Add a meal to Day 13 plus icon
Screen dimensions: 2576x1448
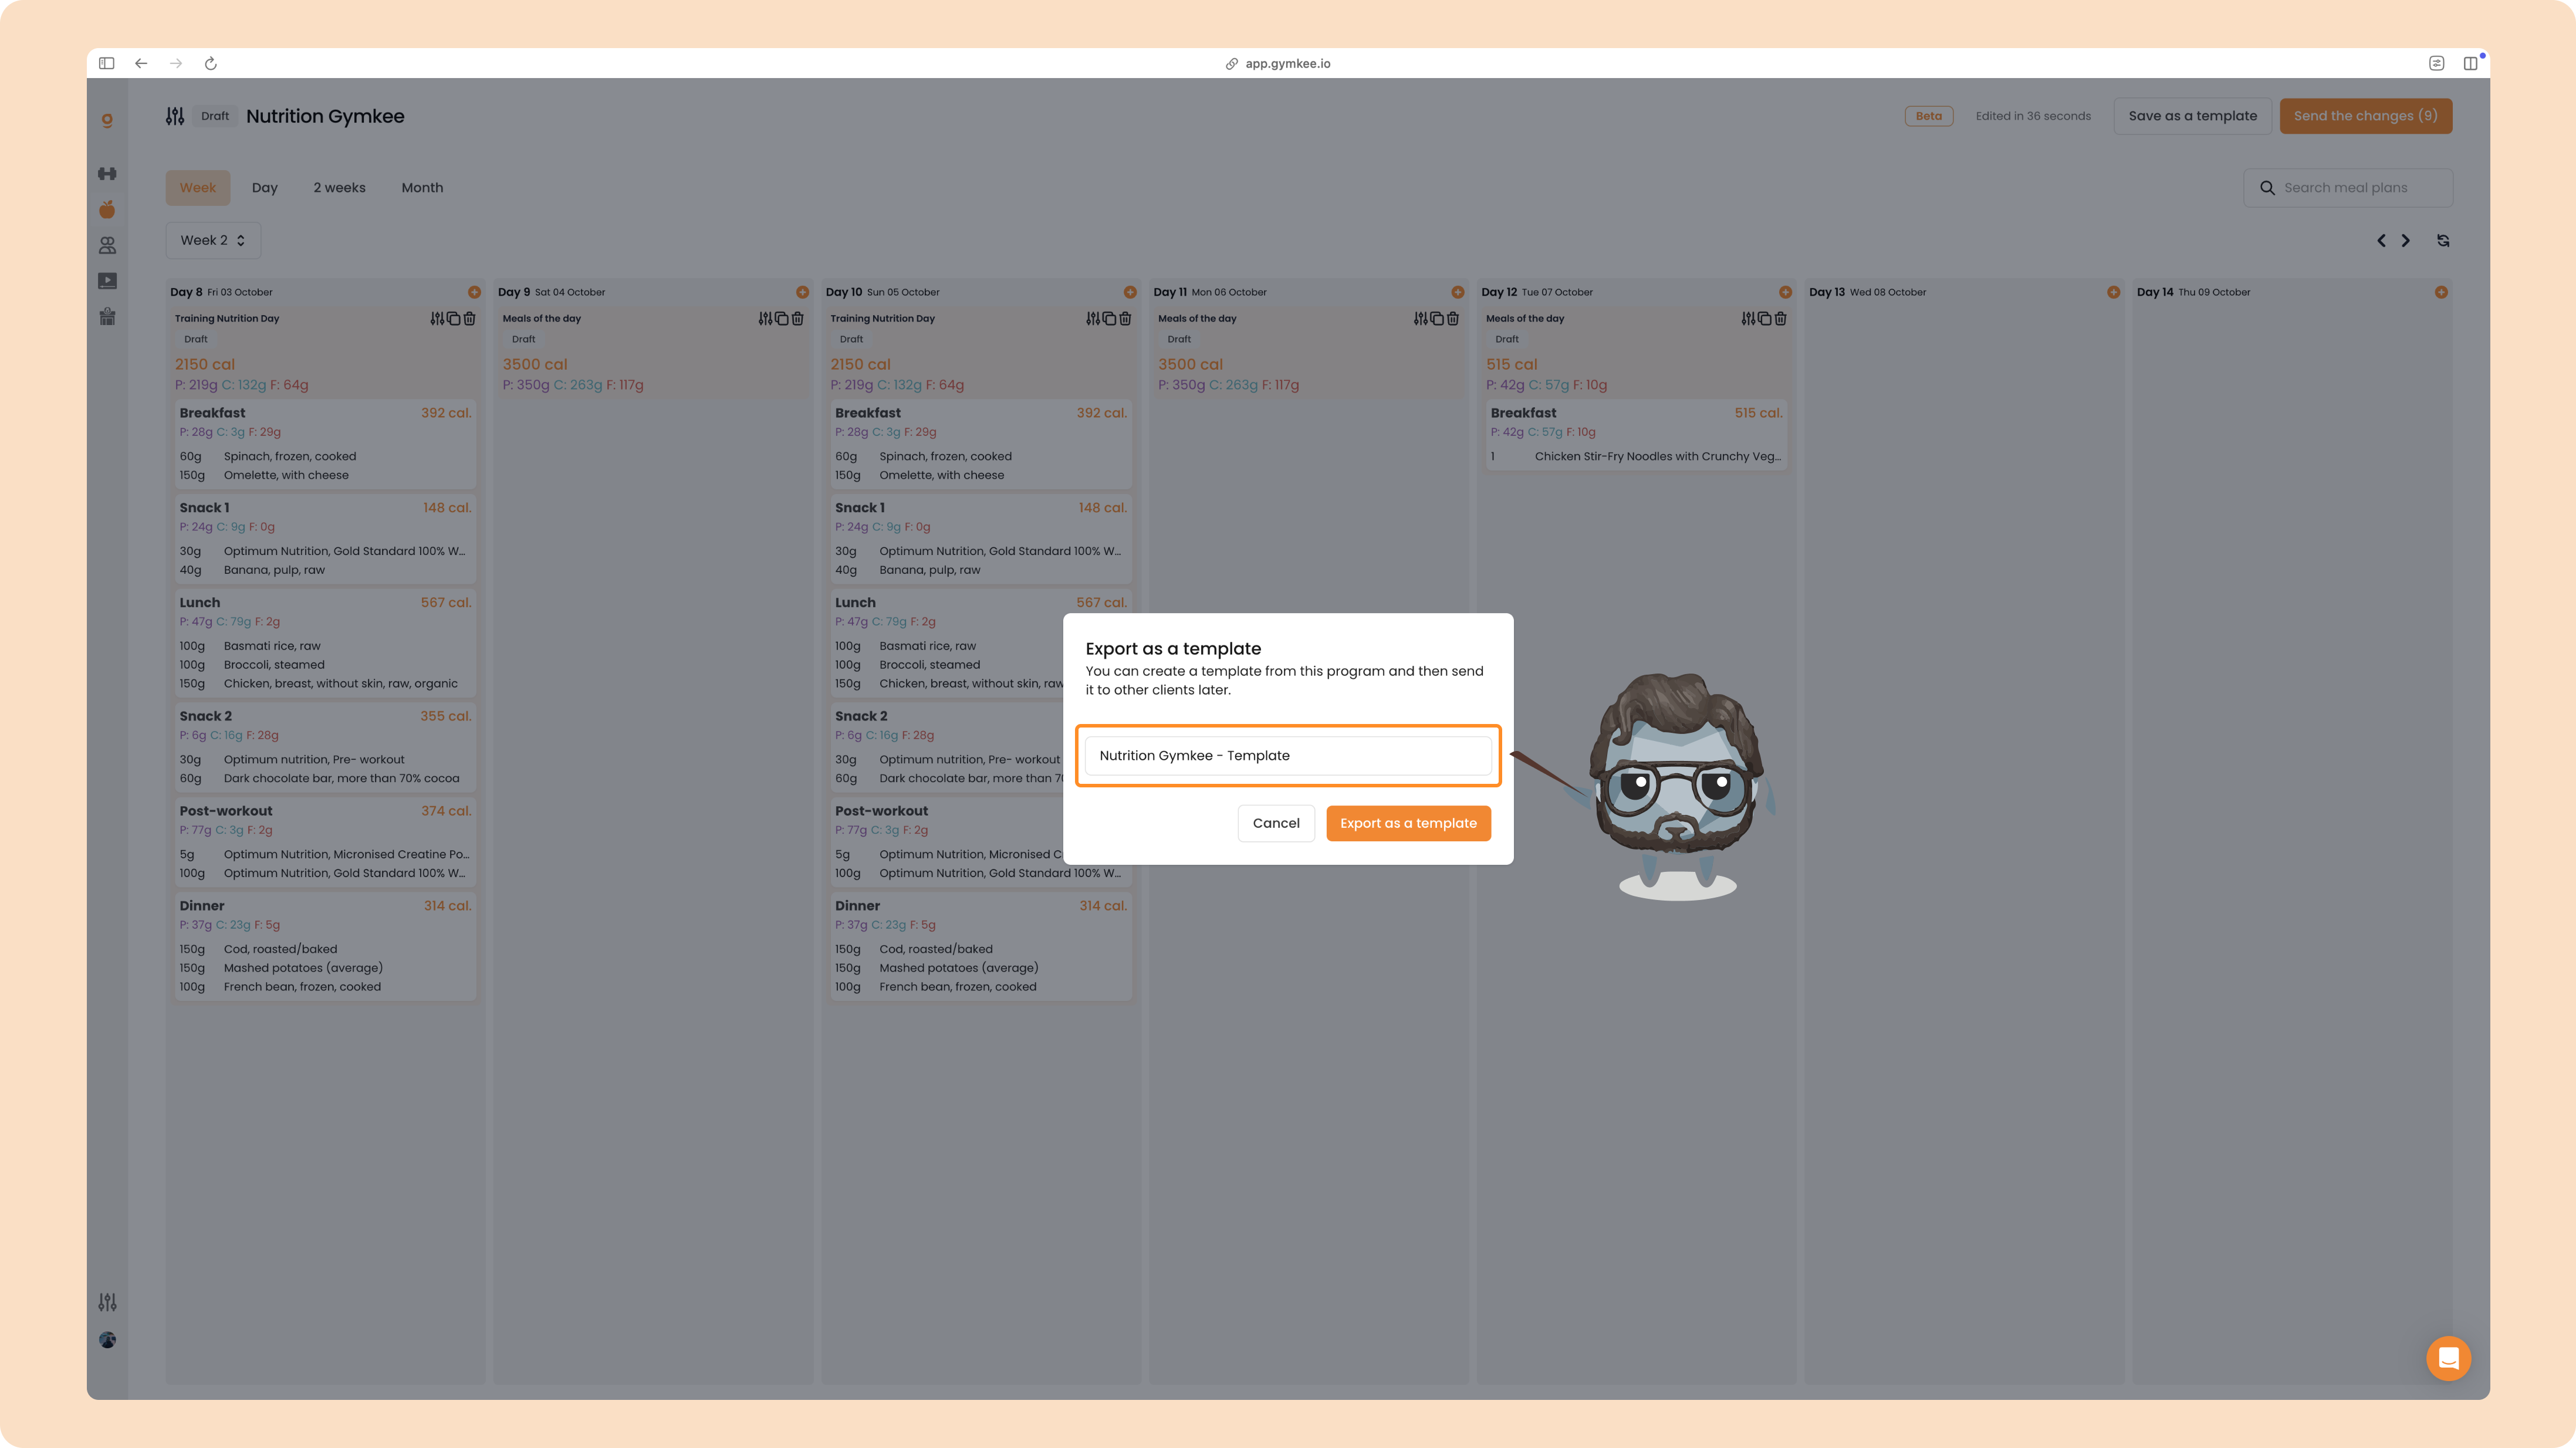[2113, 292]
